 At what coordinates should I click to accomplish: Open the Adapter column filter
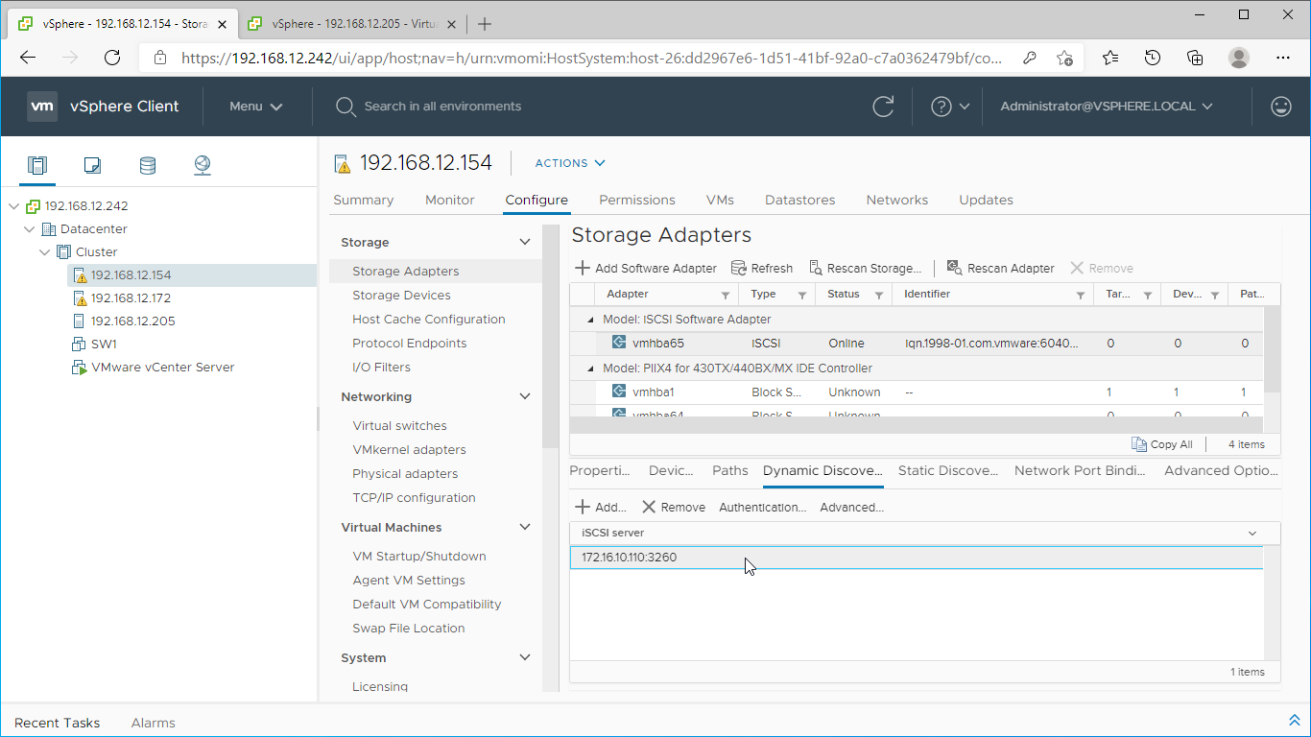point(726,296)
